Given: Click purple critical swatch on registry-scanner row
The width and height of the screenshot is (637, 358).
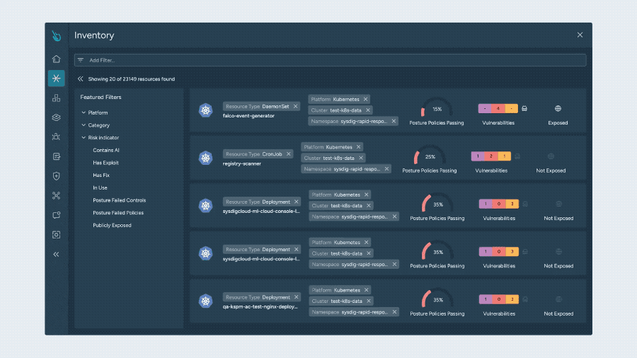Looking at the screenshot, I should pos(478,156).
